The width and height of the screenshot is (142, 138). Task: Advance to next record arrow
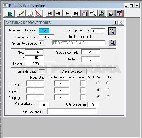tap(67, 13)
